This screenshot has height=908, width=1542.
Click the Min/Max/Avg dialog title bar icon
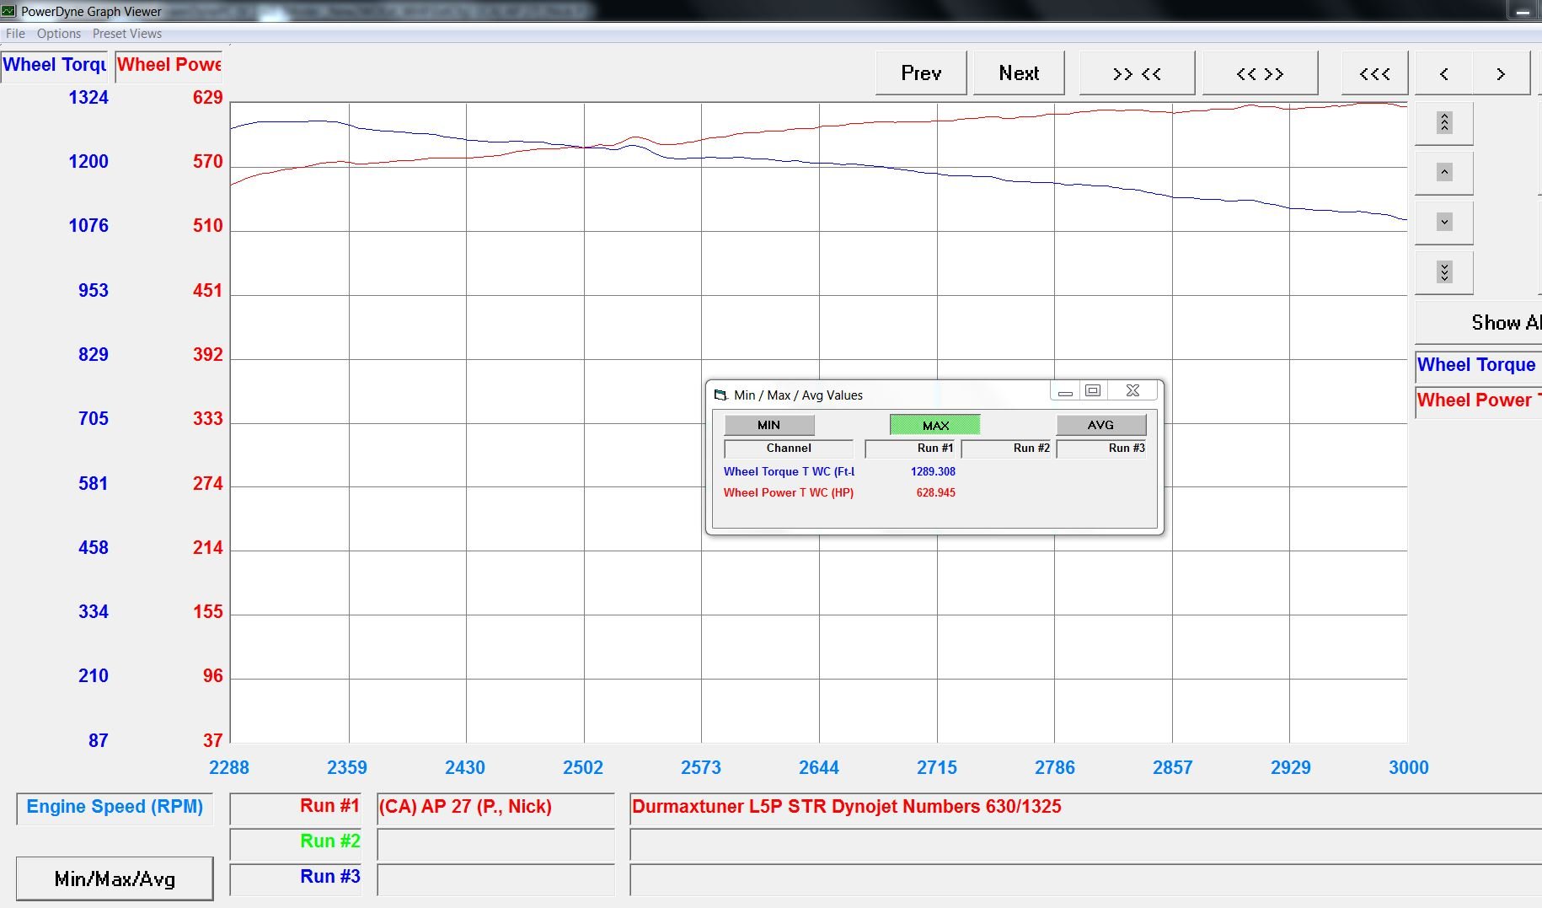pos(720,394)
